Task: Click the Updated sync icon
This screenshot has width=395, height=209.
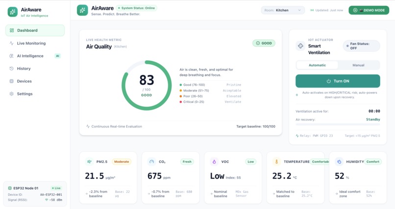Action: [312, 10]
